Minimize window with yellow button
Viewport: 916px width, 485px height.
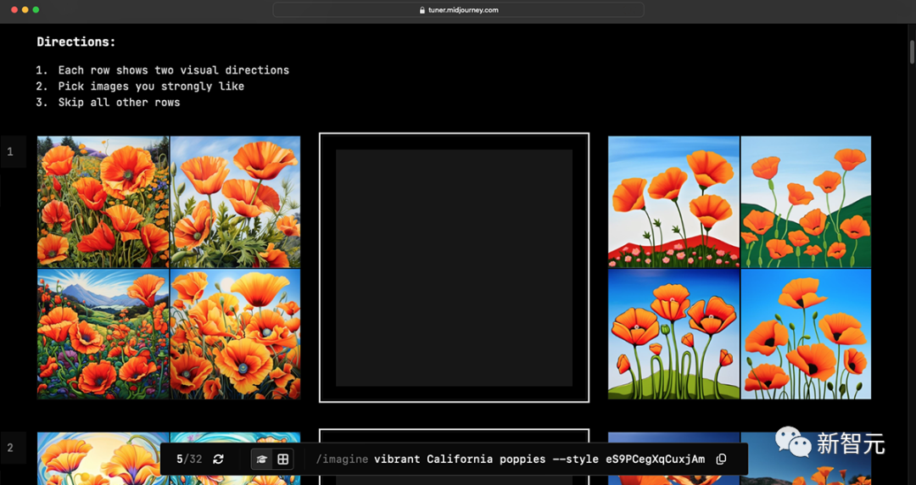click(x=25, y=10)
